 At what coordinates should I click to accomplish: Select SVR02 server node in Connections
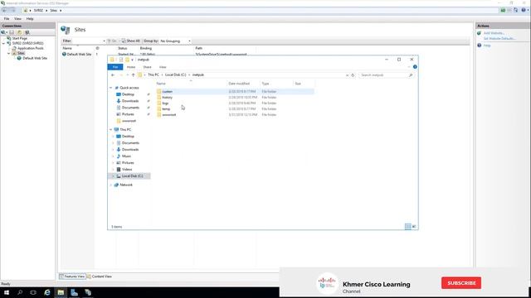coord(27,43)
